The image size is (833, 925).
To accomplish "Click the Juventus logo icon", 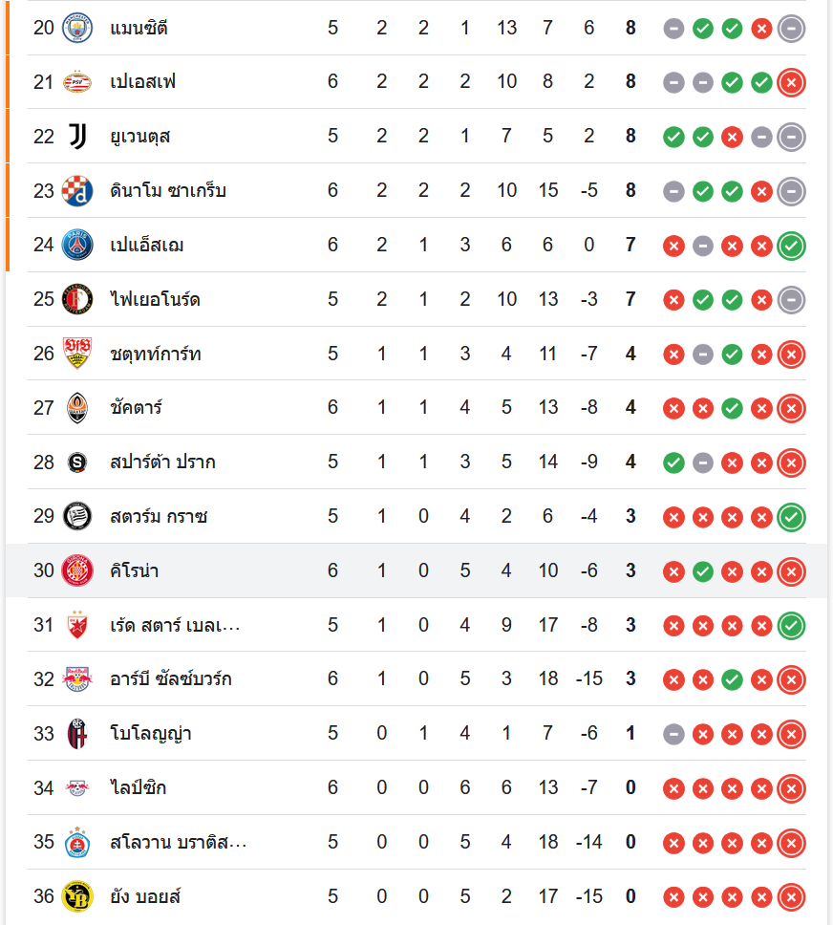I will 76,137.
